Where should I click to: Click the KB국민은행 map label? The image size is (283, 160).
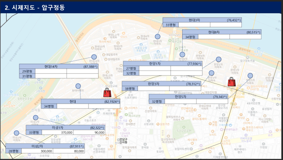point(253,103)
